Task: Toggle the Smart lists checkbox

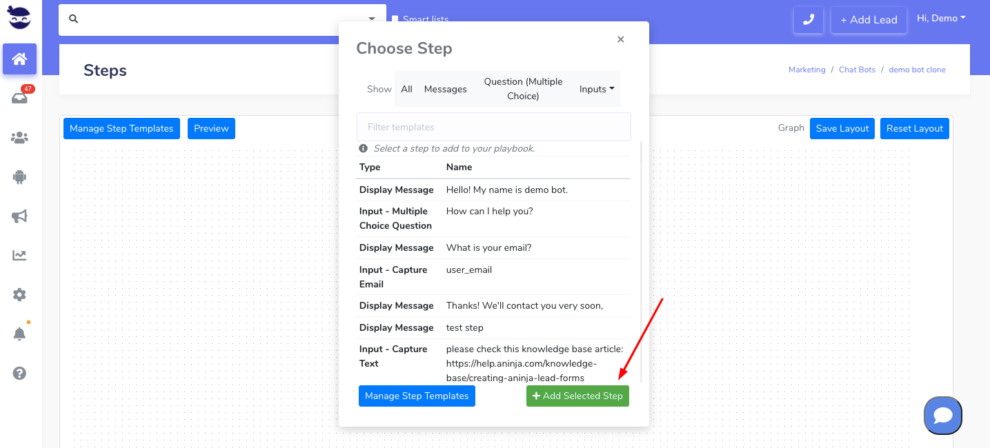Action: 395,19
